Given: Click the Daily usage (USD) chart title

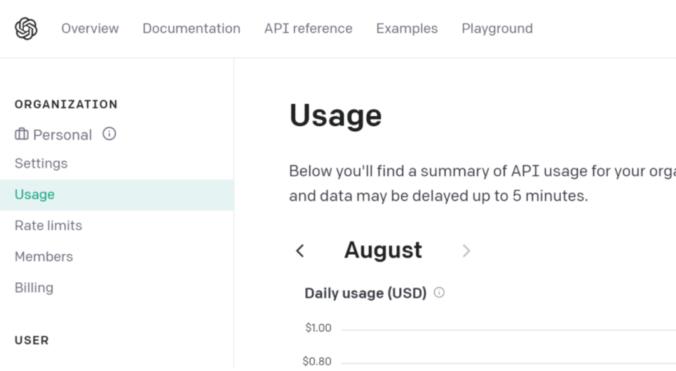Looking at the screenshot, I should pos(366,293).
